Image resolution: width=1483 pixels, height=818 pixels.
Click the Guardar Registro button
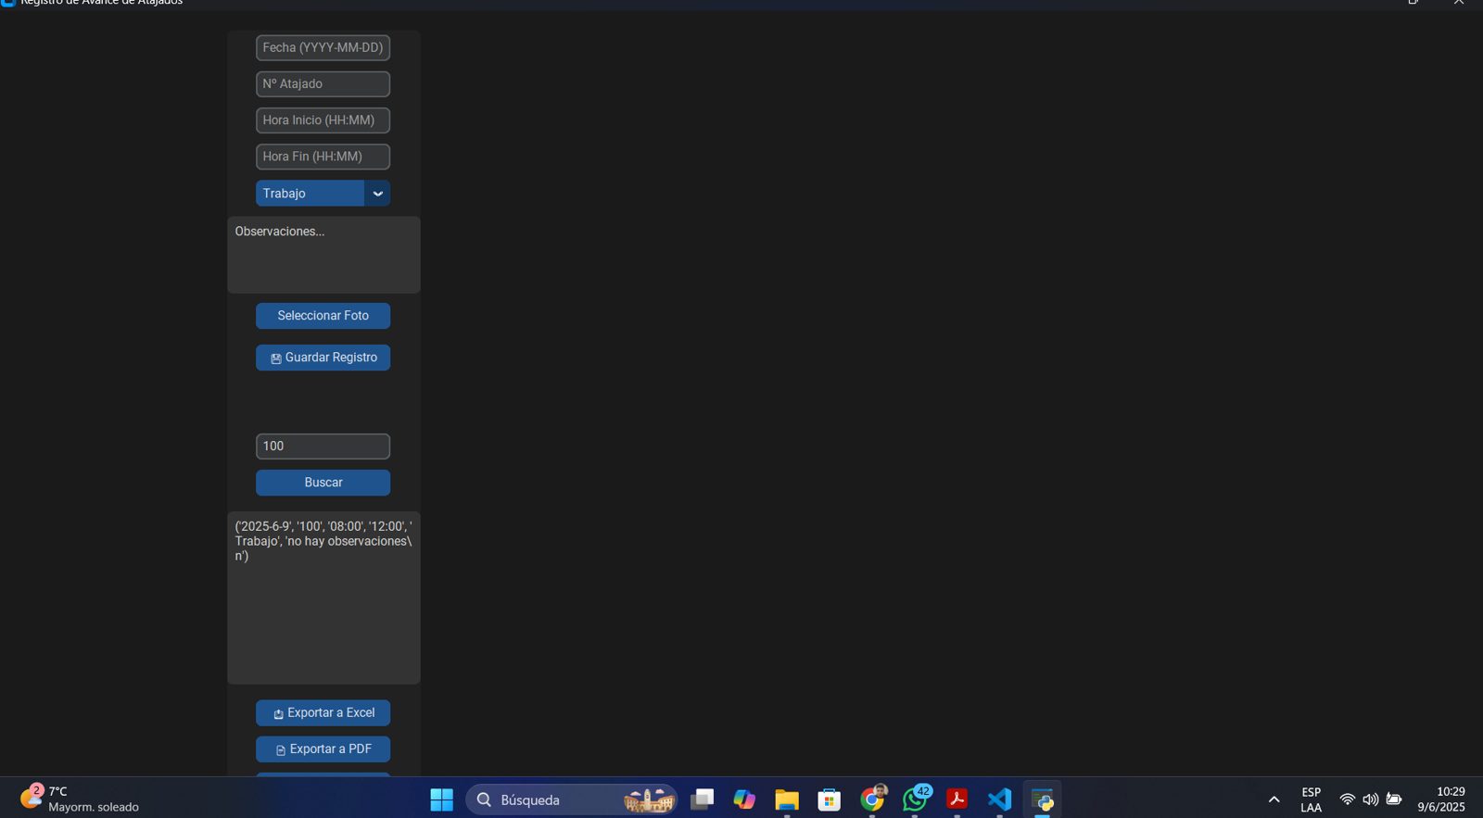tap(323, 358)
